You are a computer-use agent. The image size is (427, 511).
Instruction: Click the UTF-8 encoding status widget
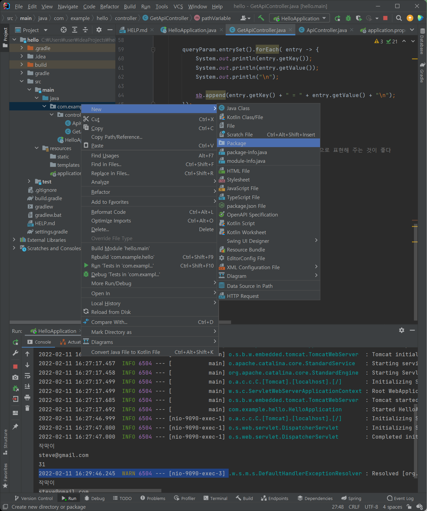371,507
